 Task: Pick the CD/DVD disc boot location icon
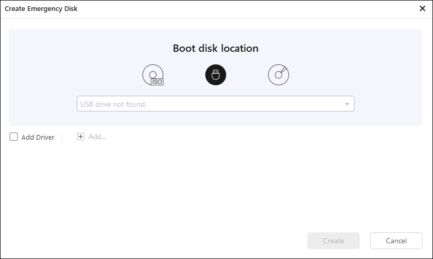tap(279, 75)
